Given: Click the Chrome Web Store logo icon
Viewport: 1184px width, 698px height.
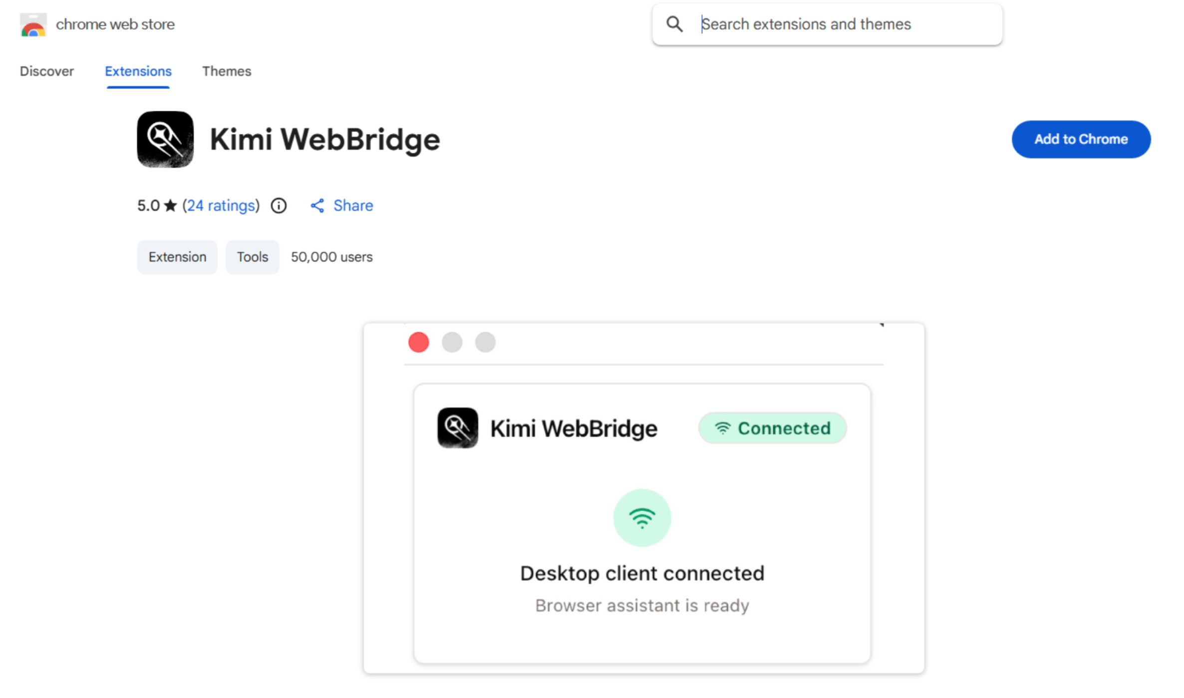Looking at the screenshot, I should [x=33, y=24].
